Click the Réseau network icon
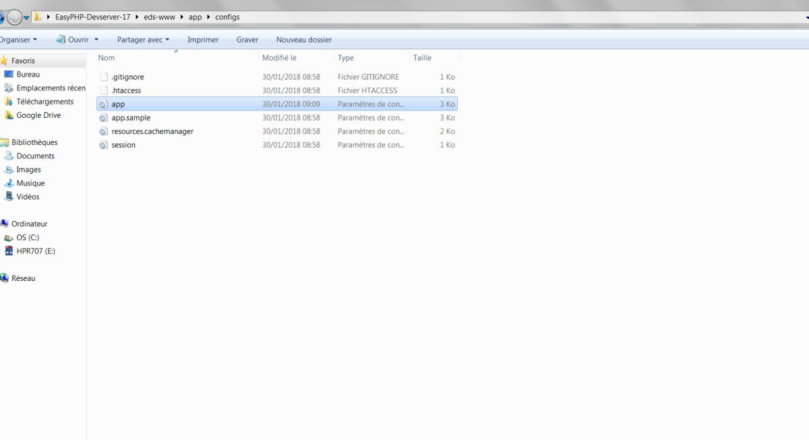The image size is (809, 440). 4,278
